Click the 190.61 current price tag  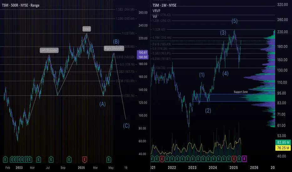pyautogui.click(x=143, y=53)
